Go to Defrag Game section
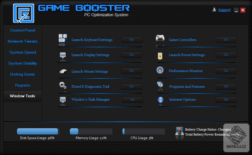 tap(22, 74)
